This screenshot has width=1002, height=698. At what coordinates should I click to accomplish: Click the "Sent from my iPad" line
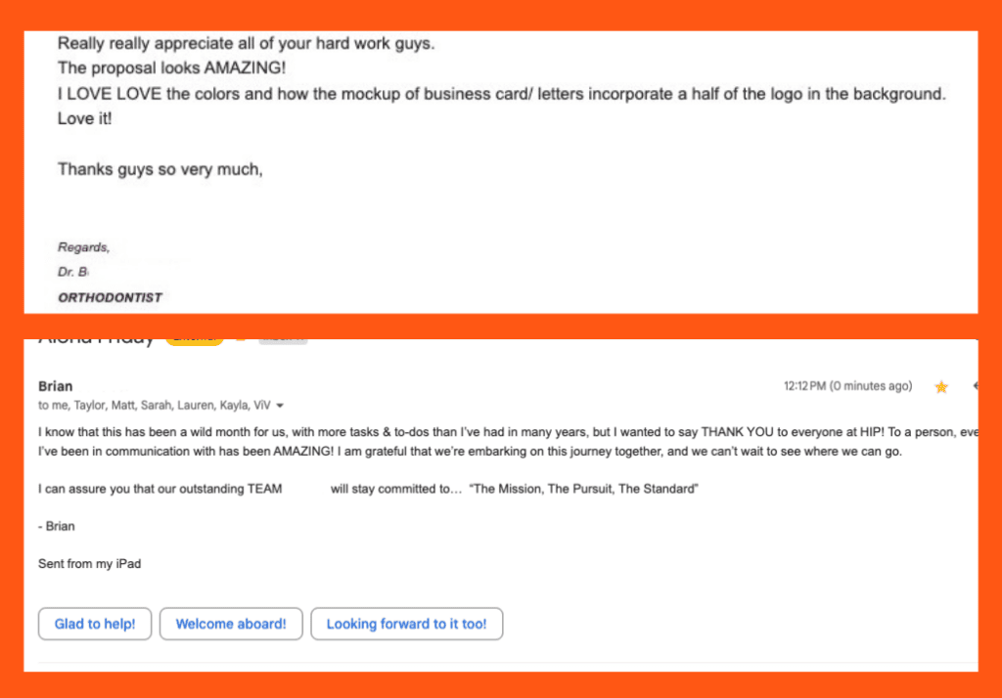90,564
